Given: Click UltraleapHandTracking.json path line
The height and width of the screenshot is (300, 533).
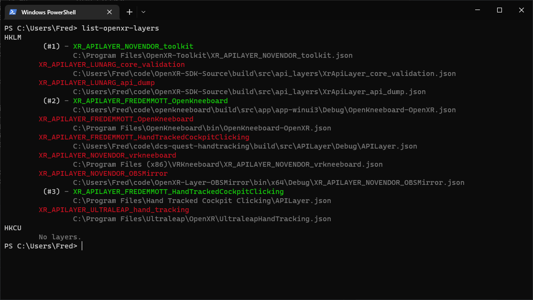Looking at the screenshot, I should (202, 219).
